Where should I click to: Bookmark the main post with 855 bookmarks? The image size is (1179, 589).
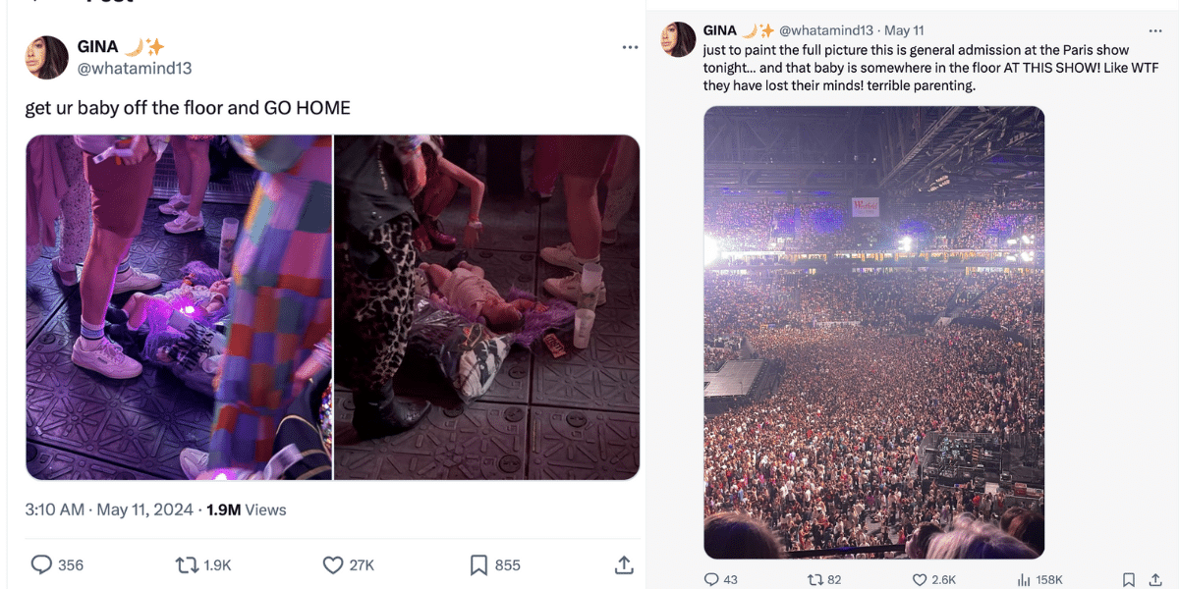[478, 565]
